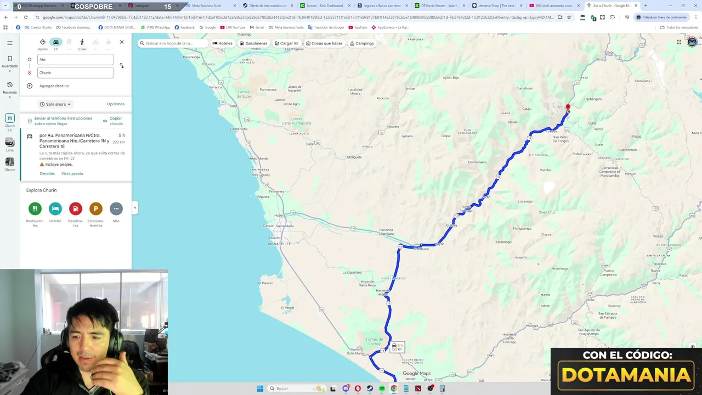Click the 5 h route label on map
702x395 pixels.
[397, 347]
